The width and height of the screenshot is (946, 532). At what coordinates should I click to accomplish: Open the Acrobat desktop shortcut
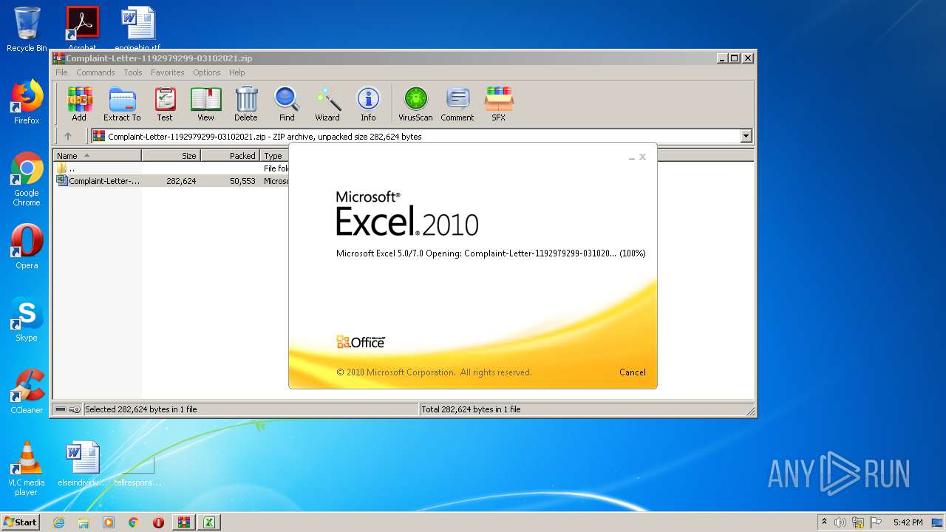(x=82, y=28)
